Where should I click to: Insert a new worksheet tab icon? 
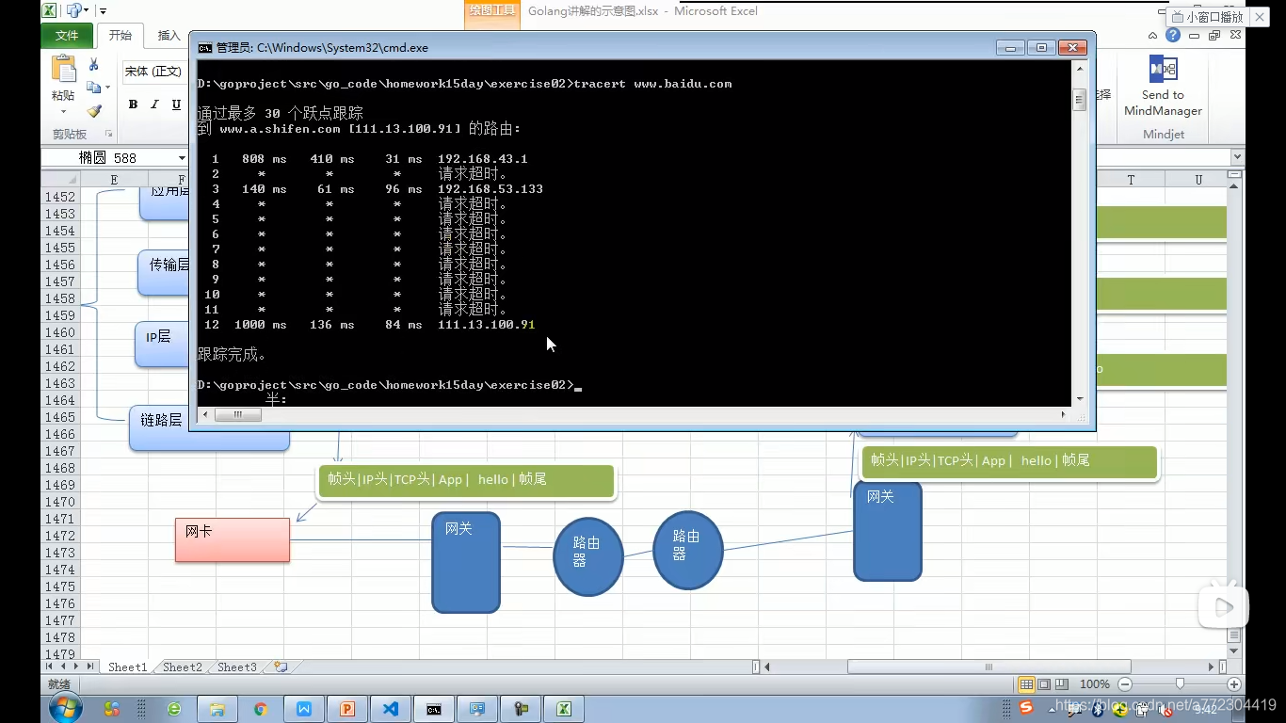280,667
